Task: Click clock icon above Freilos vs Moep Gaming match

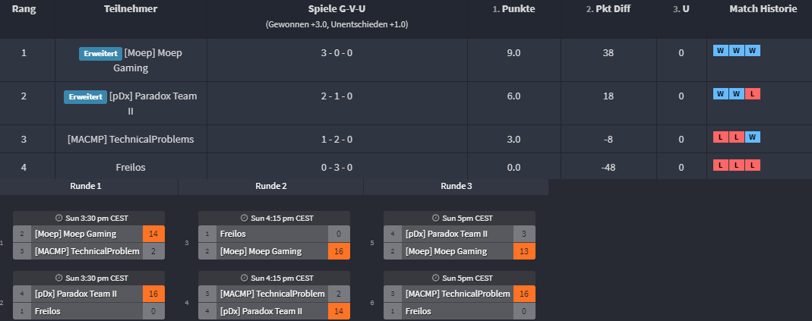Action: [x=245, y=218]
